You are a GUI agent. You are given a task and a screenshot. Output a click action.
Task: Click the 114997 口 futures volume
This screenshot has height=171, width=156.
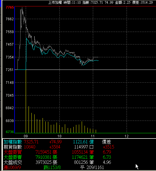(84, 147)
